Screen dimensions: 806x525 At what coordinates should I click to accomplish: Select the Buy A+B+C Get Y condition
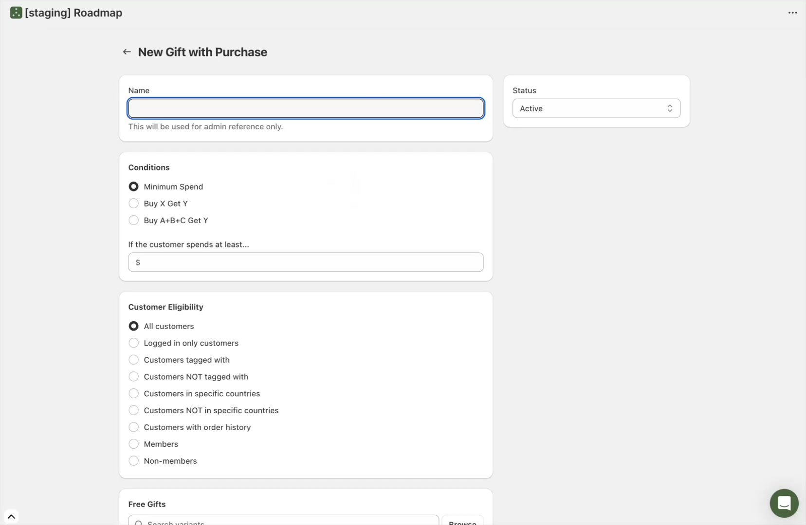[x=133, y=220]
